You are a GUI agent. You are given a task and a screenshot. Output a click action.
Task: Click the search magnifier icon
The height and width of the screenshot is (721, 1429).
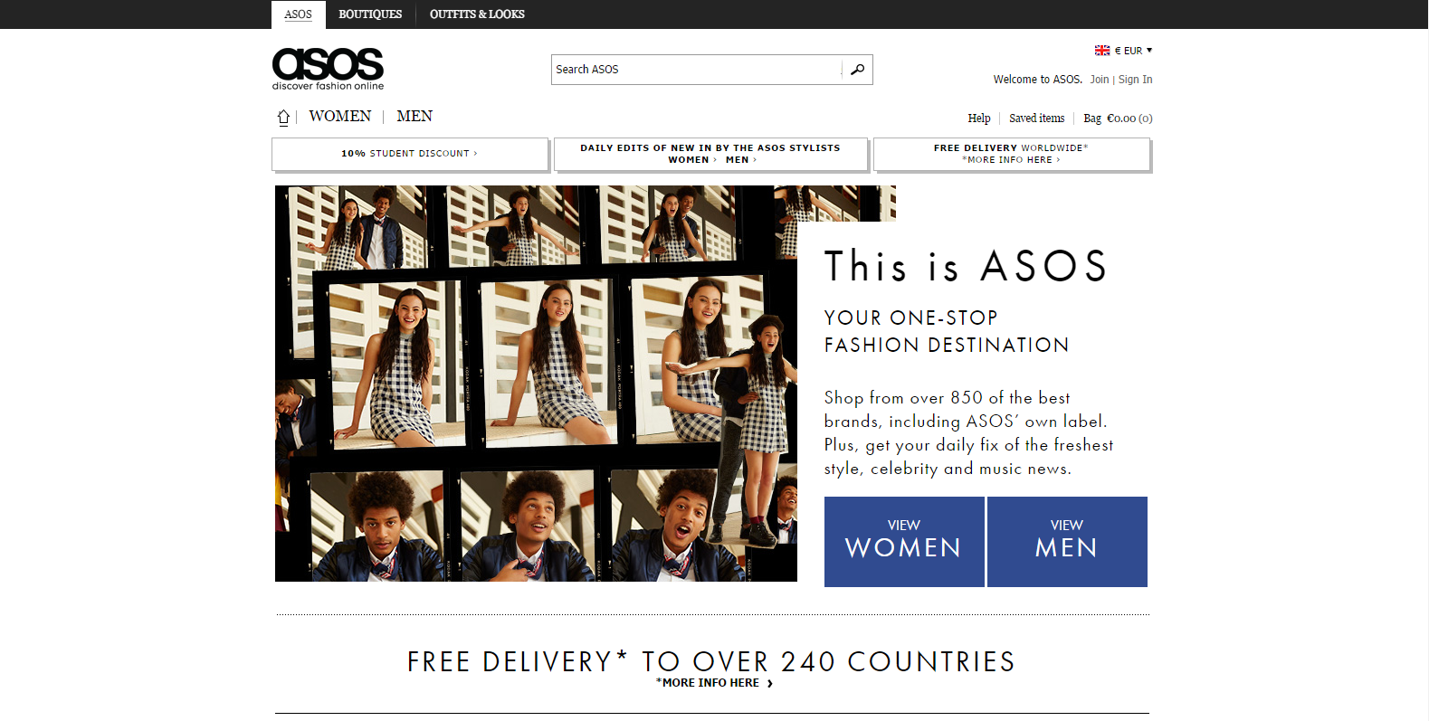point(857,70)
